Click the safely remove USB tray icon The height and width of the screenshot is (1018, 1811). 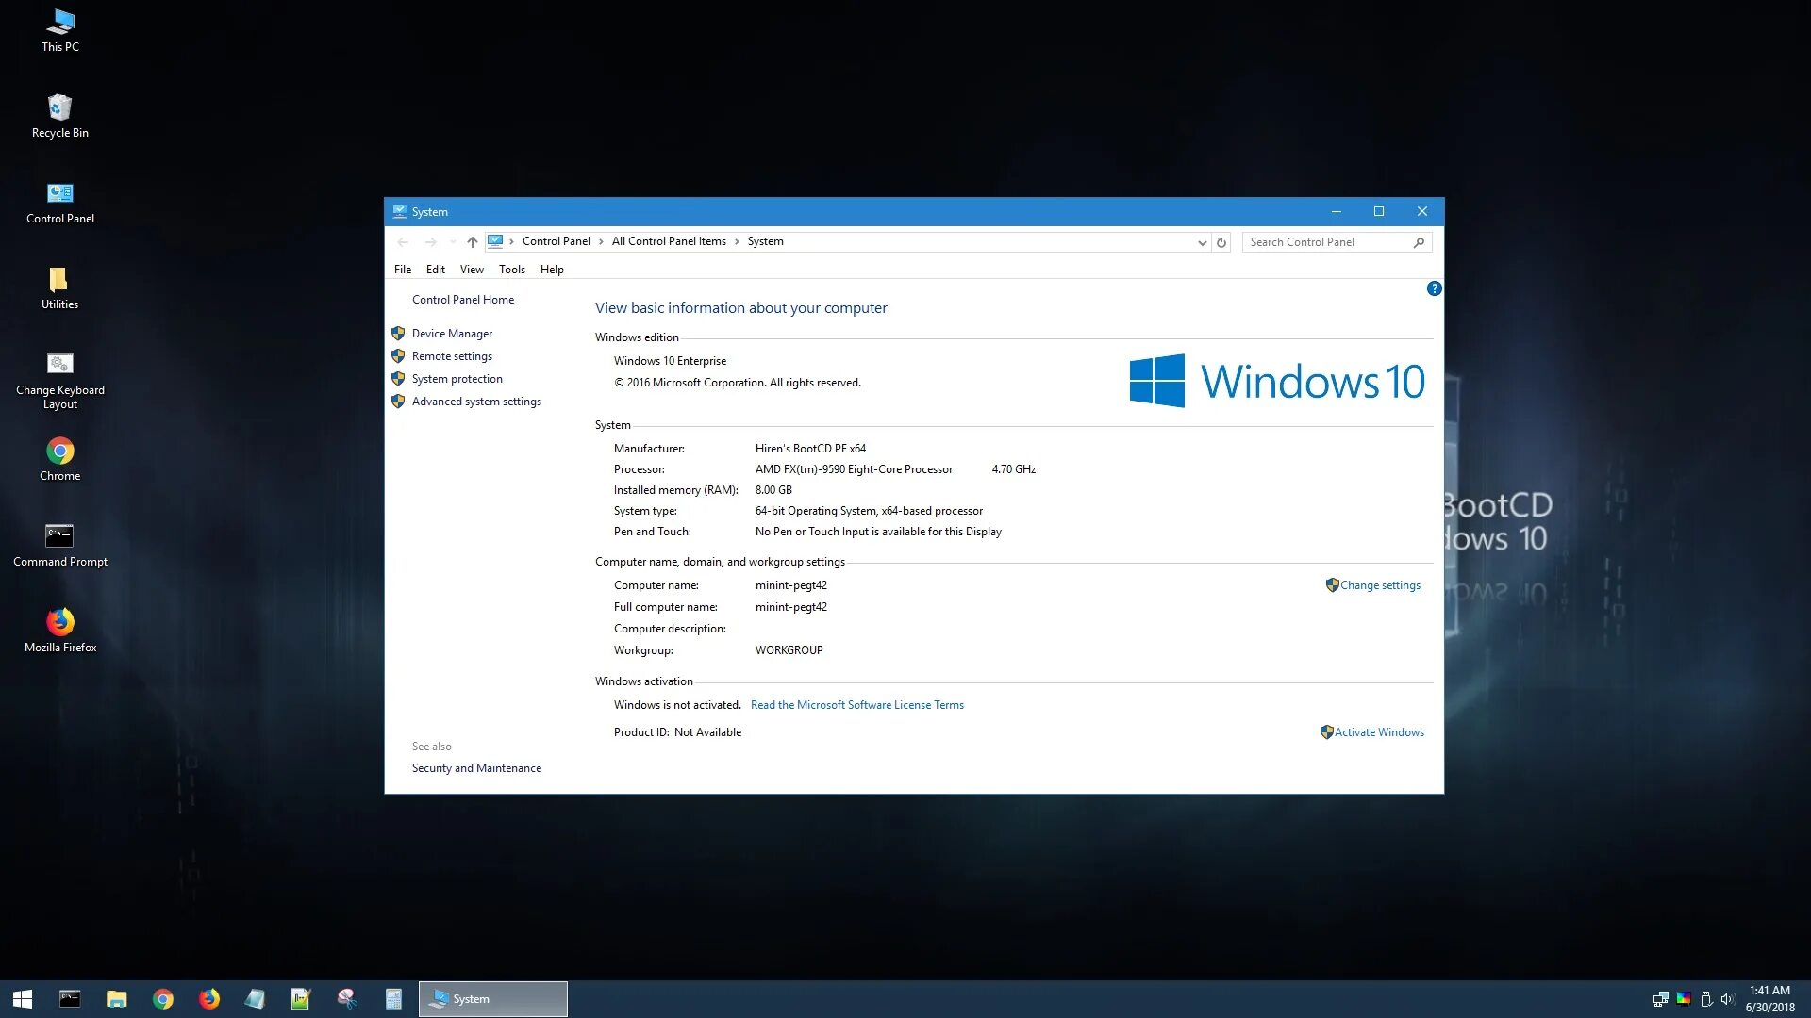click(1705, 999)
